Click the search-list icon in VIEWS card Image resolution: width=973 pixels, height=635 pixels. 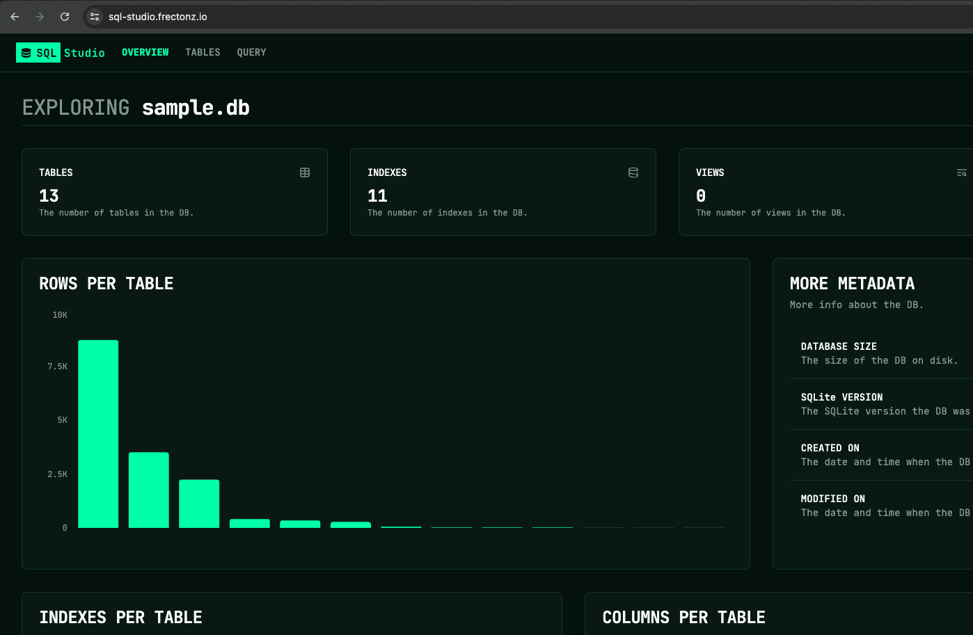coord(962,172)
